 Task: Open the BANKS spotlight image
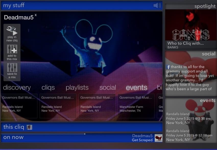coord(191,25)
